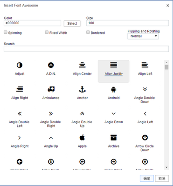Select the Adjust contrast icon

[20, 65]
